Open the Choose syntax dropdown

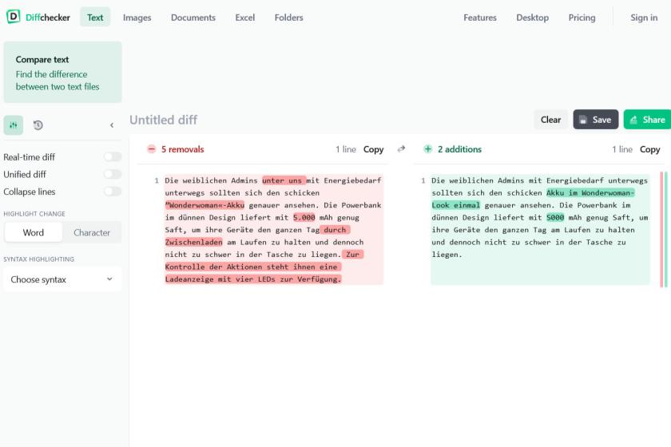tap(62, 279)
